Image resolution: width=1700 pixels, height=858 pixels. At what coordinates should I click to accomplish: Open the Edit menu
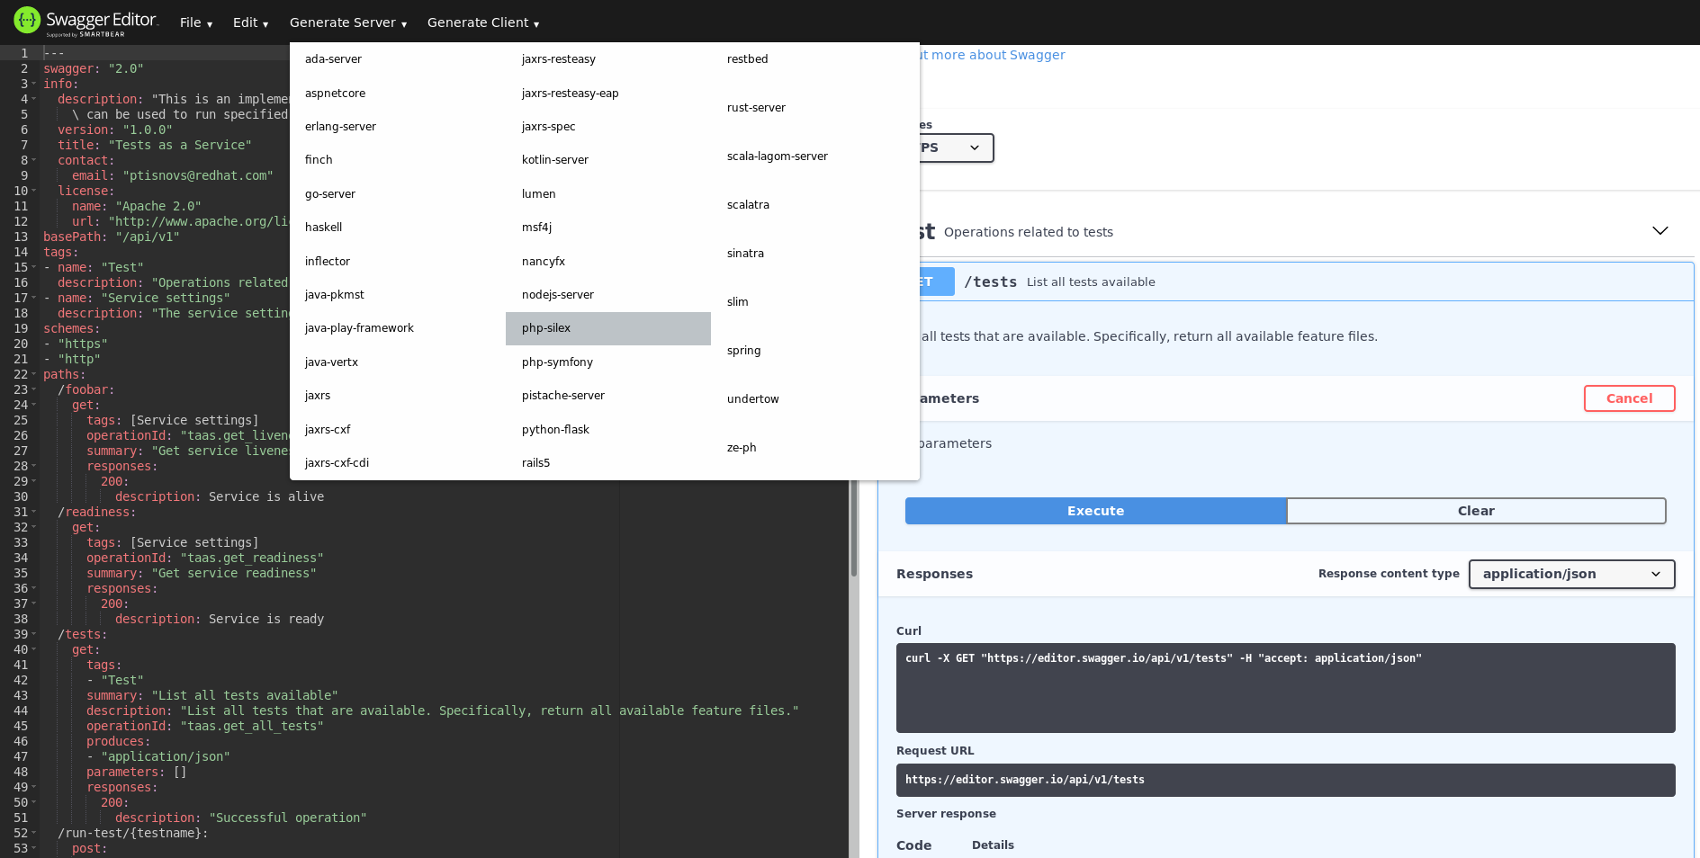point(250,22)
